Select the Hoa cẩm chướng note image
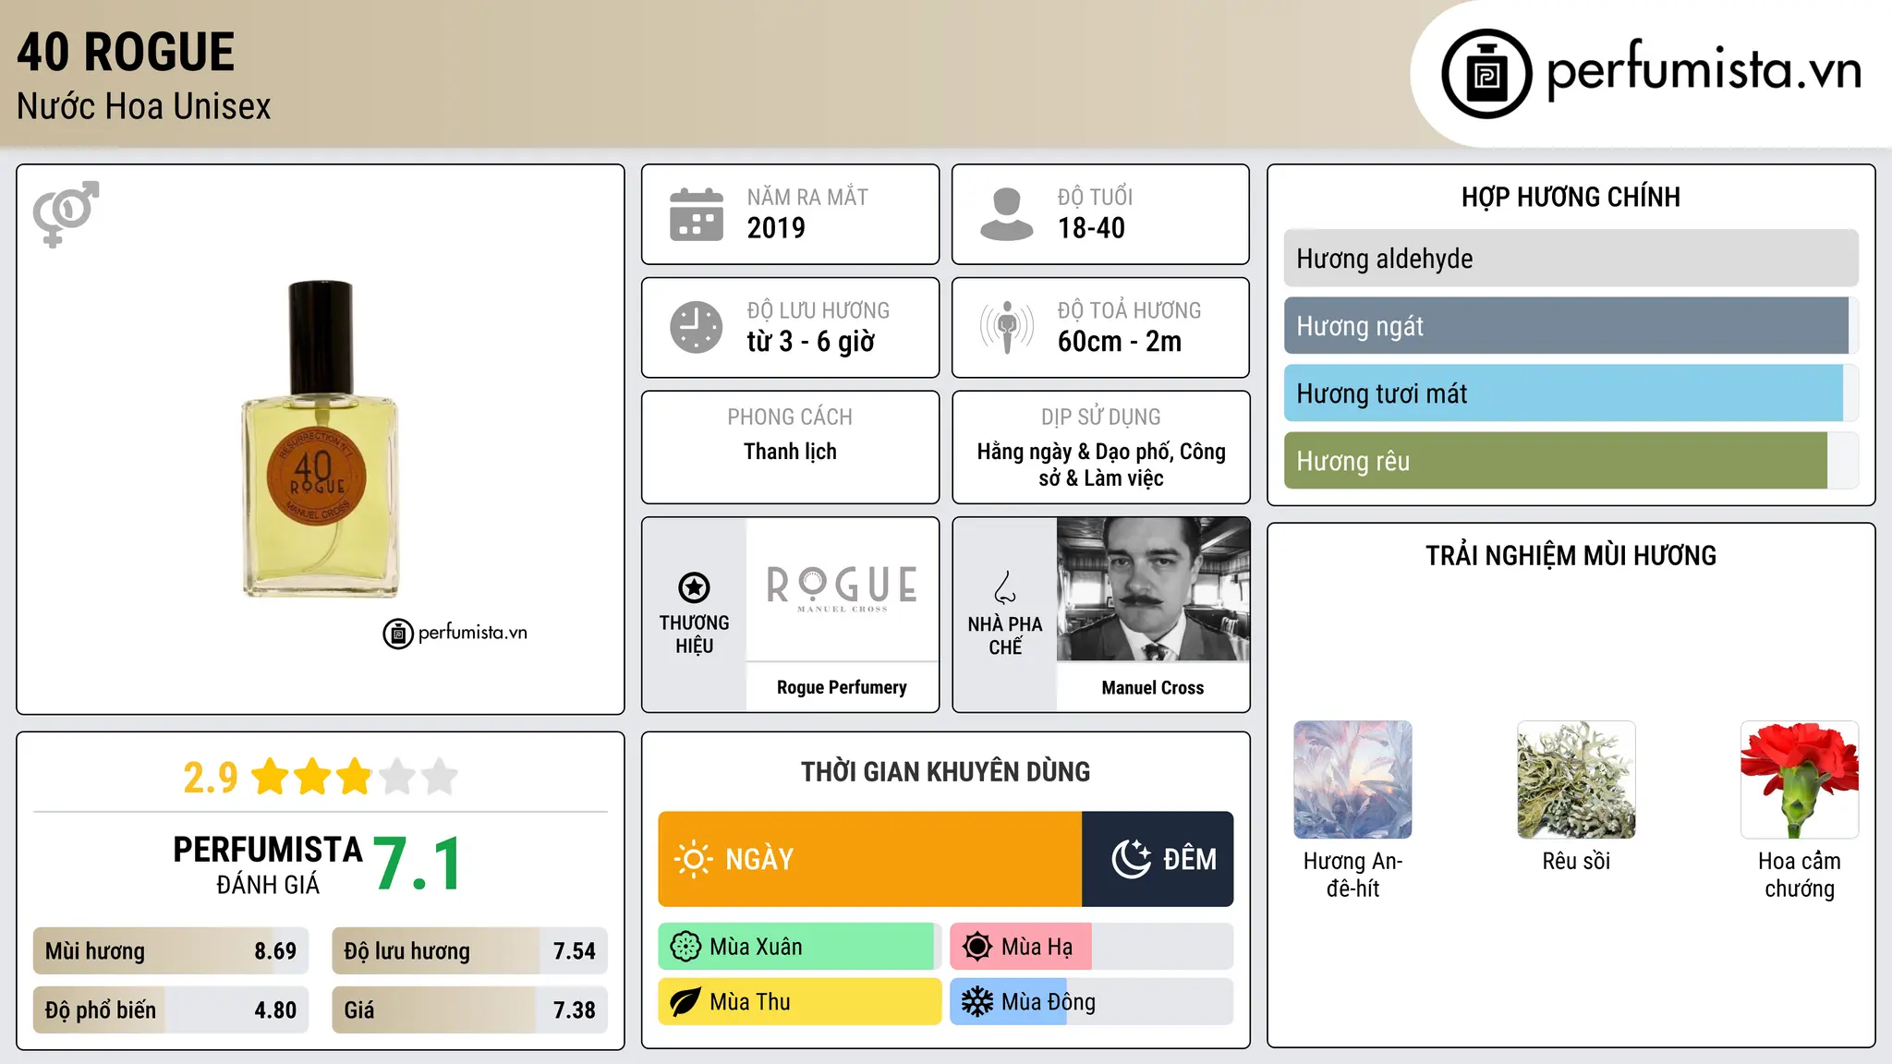Viewport: 1892px width, 1064px height. (1800, 780)
